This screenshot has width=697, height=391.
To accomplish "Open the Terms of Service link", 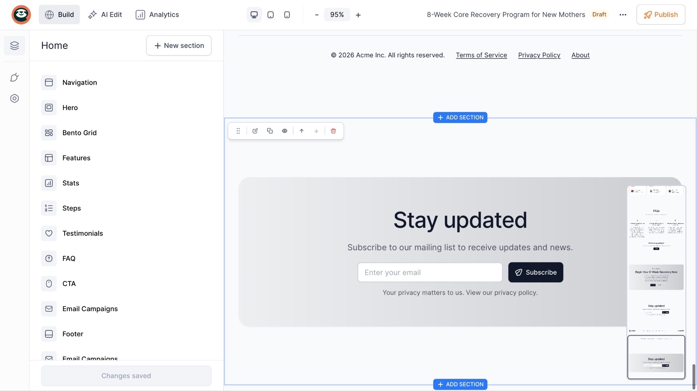I will pos(481,55).
